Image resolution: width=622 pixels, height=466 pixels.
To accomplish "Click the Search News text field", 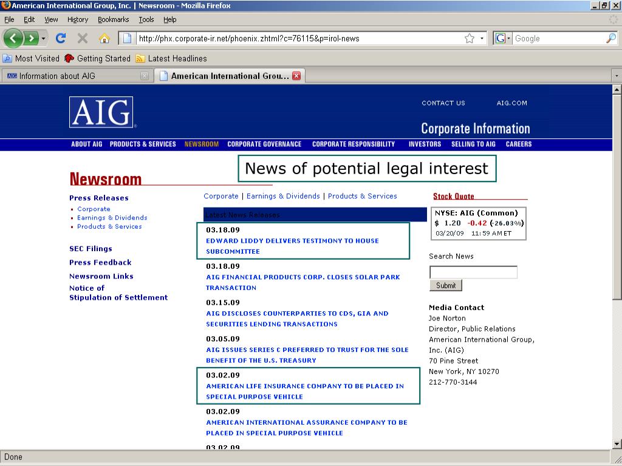I will click(473, 272).
